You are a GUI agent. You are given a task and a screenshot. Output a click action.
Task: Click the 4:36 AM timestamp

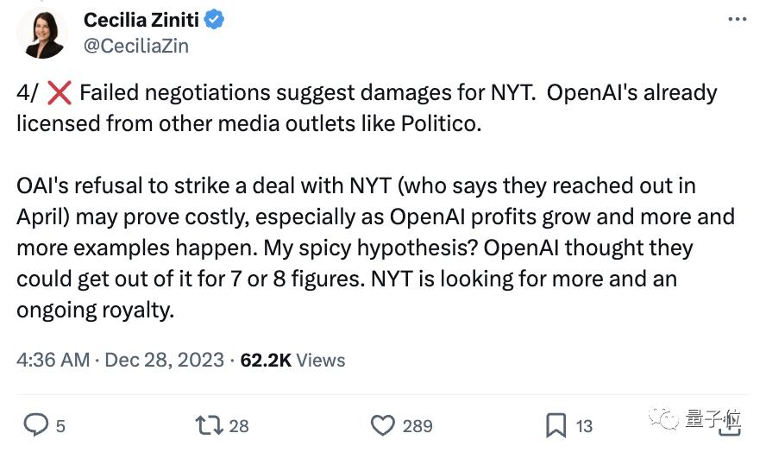click(53, 360)
